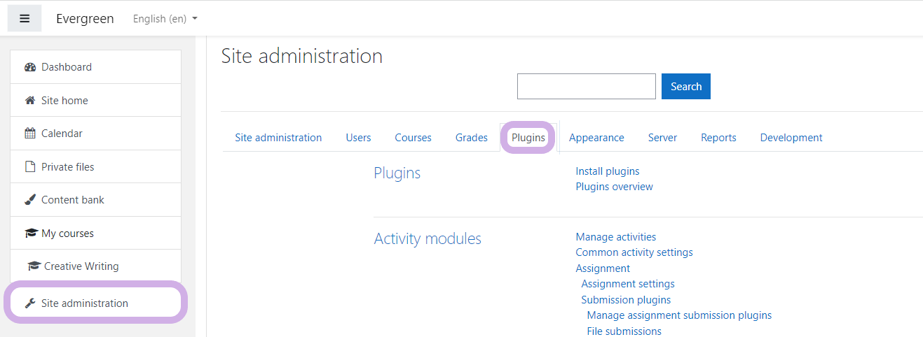Viewport: 923px width, 337px height.
Task: Click the Dashboard gauge icon
Action: (29, 67)
